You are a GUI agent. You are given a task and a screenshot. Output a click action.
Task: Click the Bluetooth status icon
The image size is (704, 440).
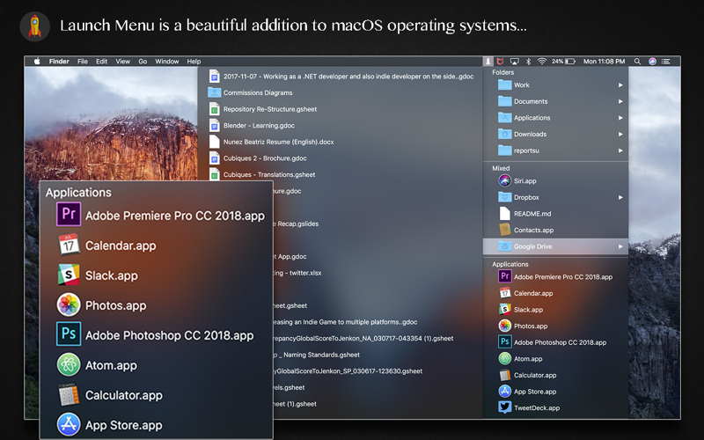(529, 62)
